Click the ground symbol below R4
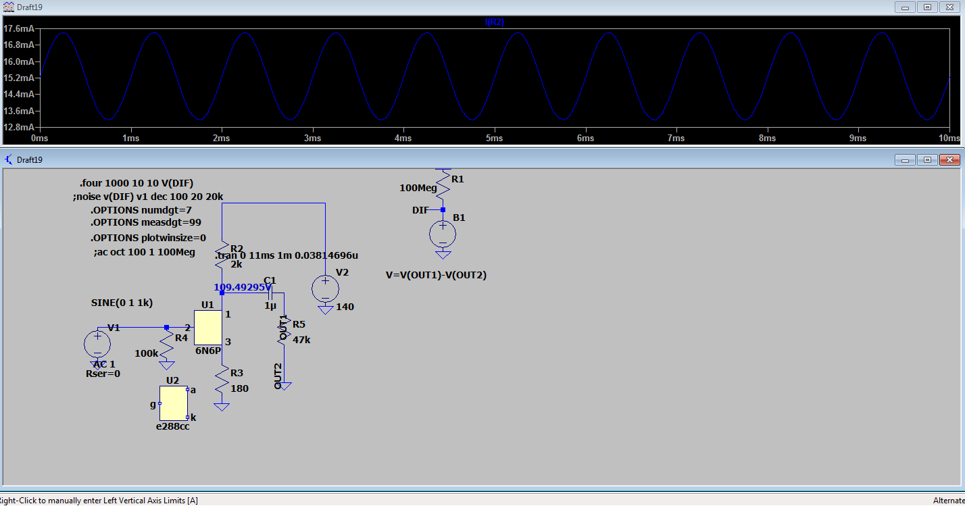This screenshot has height=506, width=965. point(166,365)
